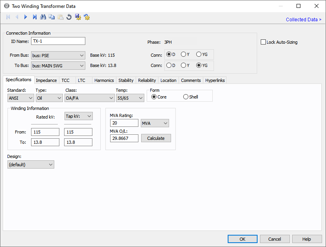Expand the Type dropdown showing Oil

[49, 98]
